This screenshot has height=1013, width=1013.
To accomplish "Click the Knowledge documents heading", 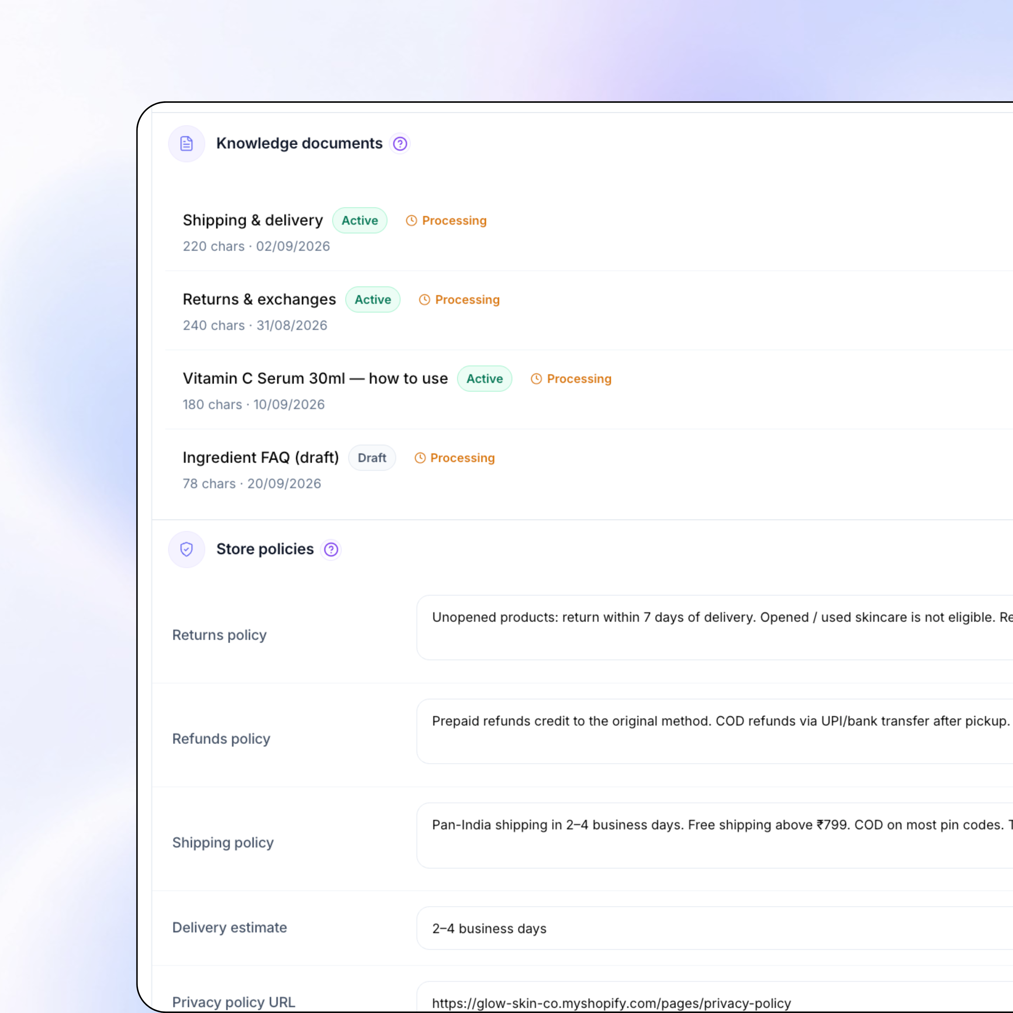I will [299, 144].
